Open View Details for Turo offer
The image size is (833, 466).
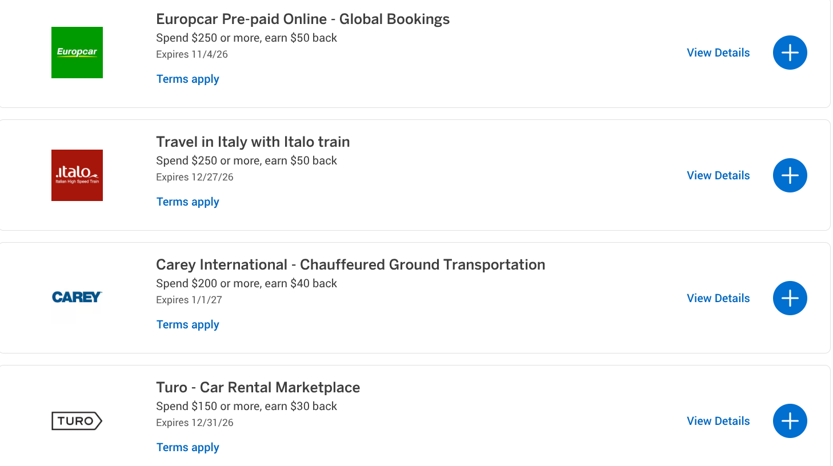click(718, 421)
